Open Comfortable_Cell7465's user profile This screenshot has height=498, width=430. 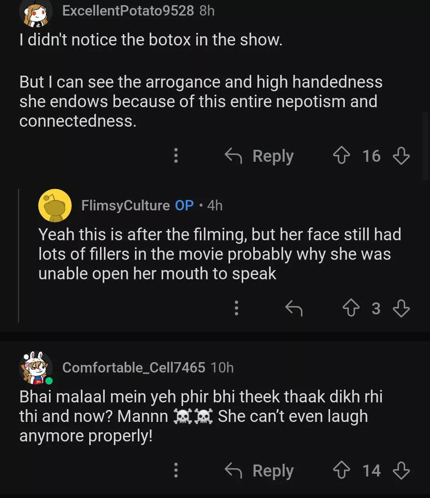pos(133,367)
